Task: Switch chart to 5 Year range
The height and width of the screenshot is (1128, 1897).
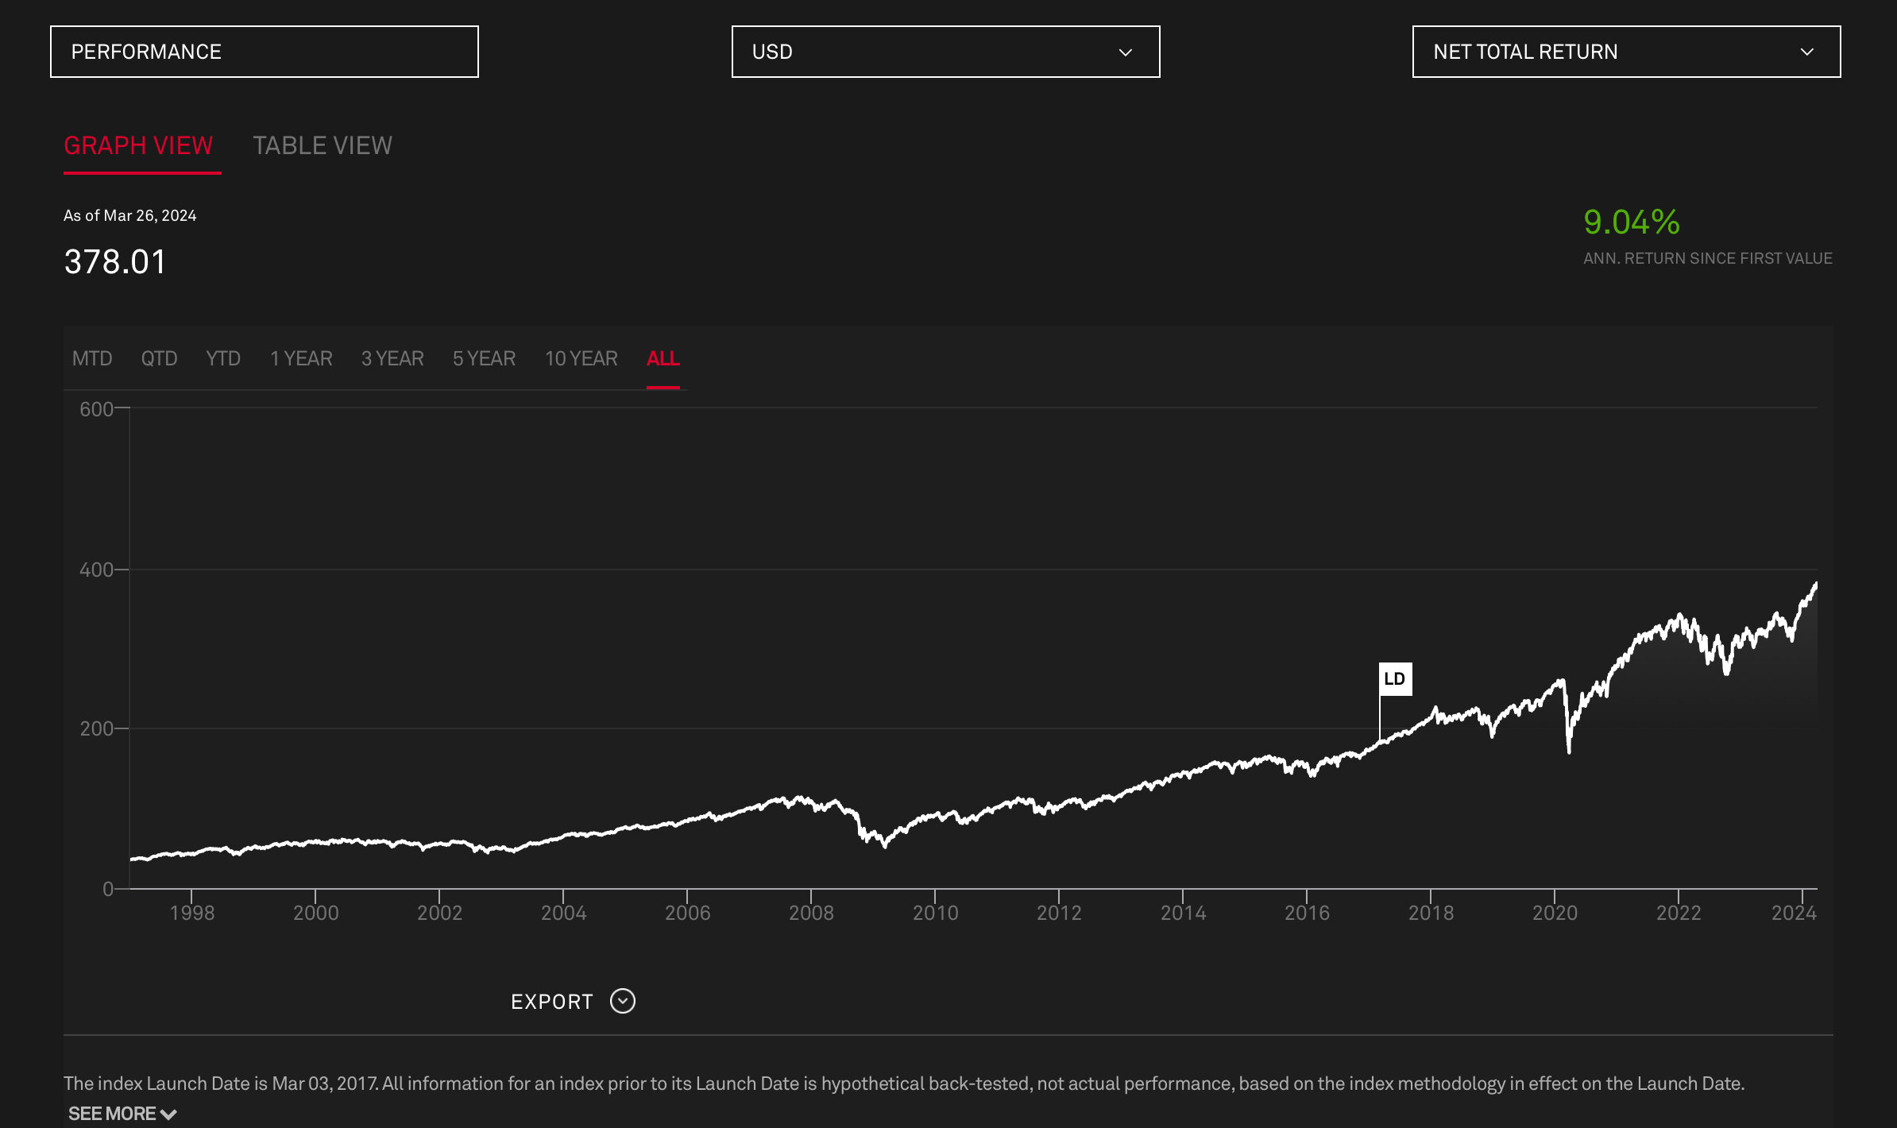Action: click(484, 358)
